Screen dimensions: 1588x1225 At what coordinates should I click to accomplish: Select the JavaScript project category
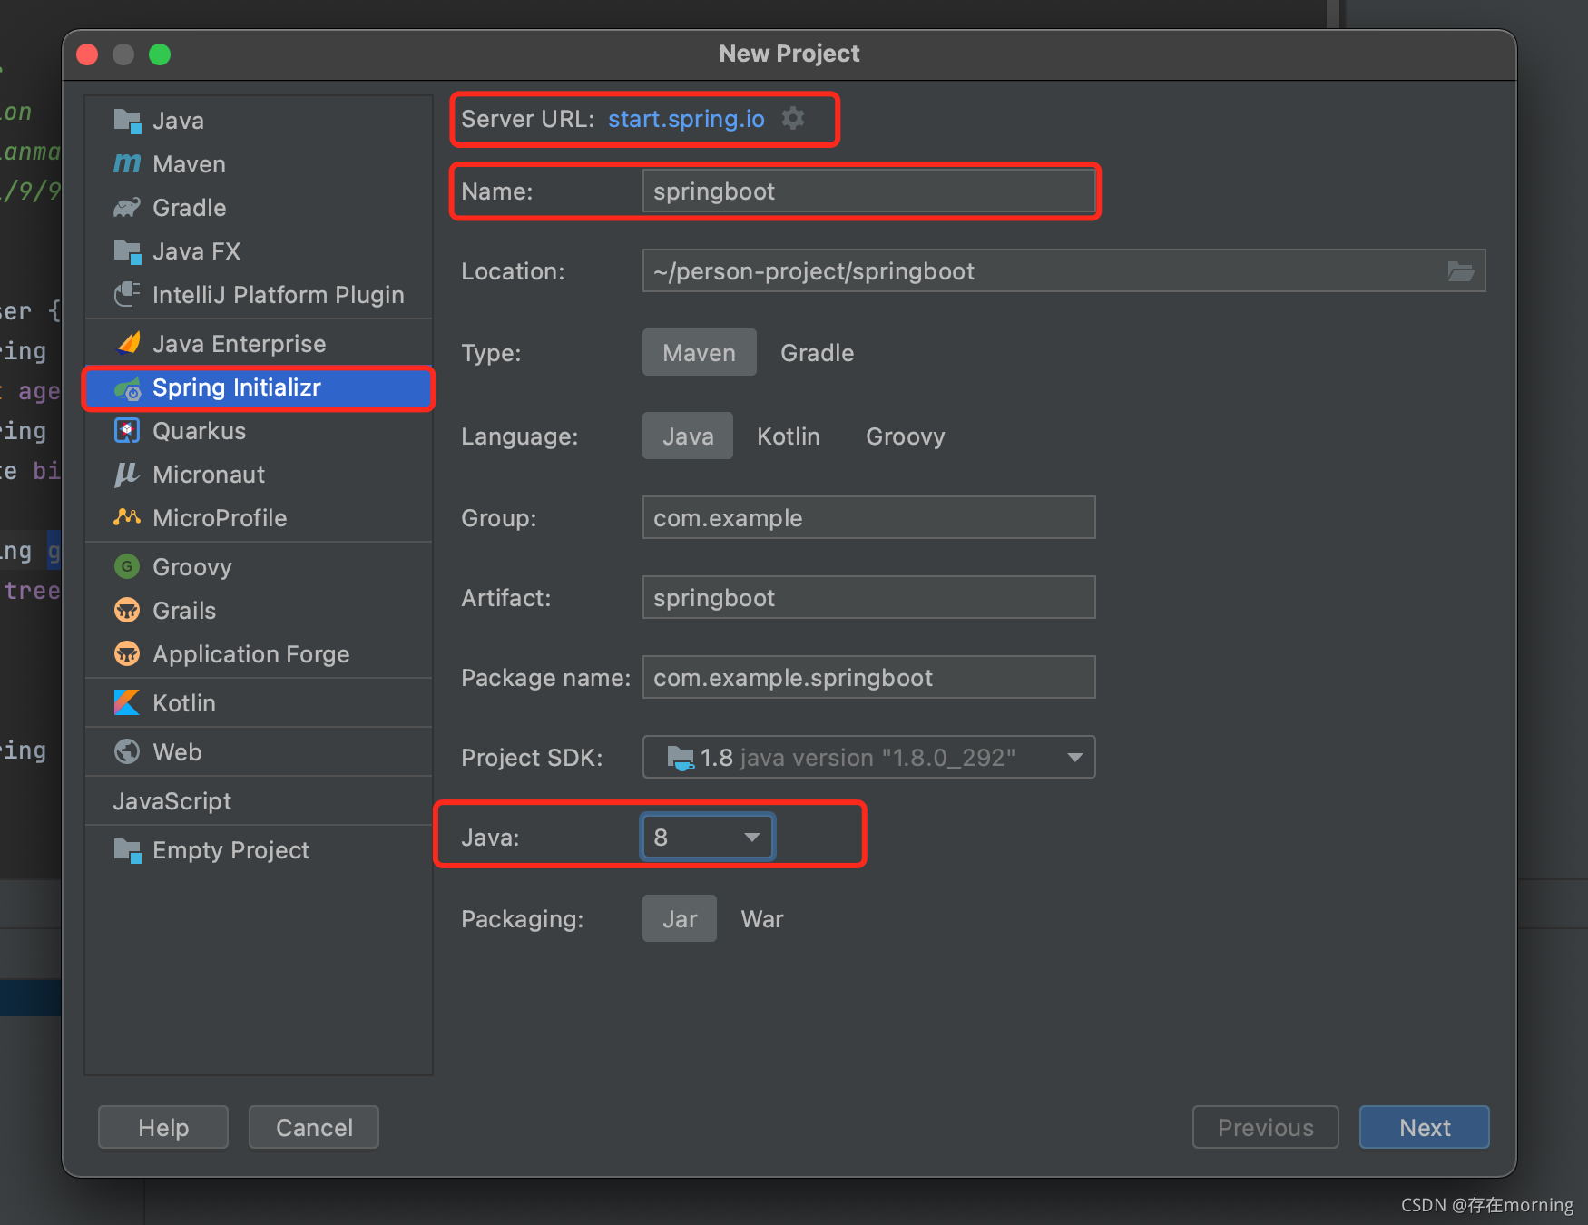tap(259, 801)
